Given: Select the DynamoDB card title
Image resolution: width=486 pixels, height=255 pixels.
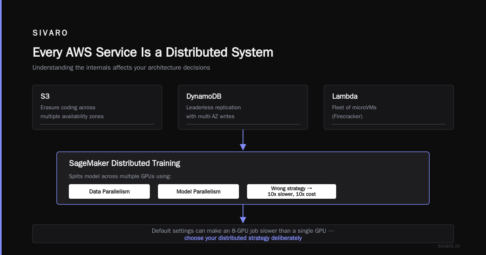Looking at the screenshot, I should (x=204, y=96).
